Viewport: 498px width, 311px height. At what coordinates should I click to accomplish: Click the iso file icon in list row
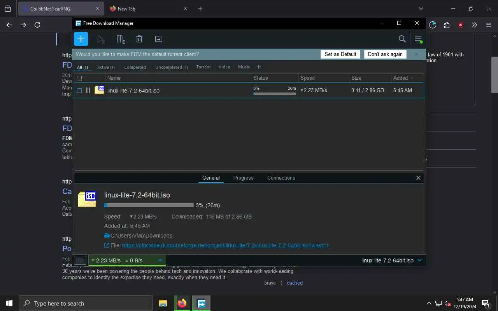pos(99,90)
